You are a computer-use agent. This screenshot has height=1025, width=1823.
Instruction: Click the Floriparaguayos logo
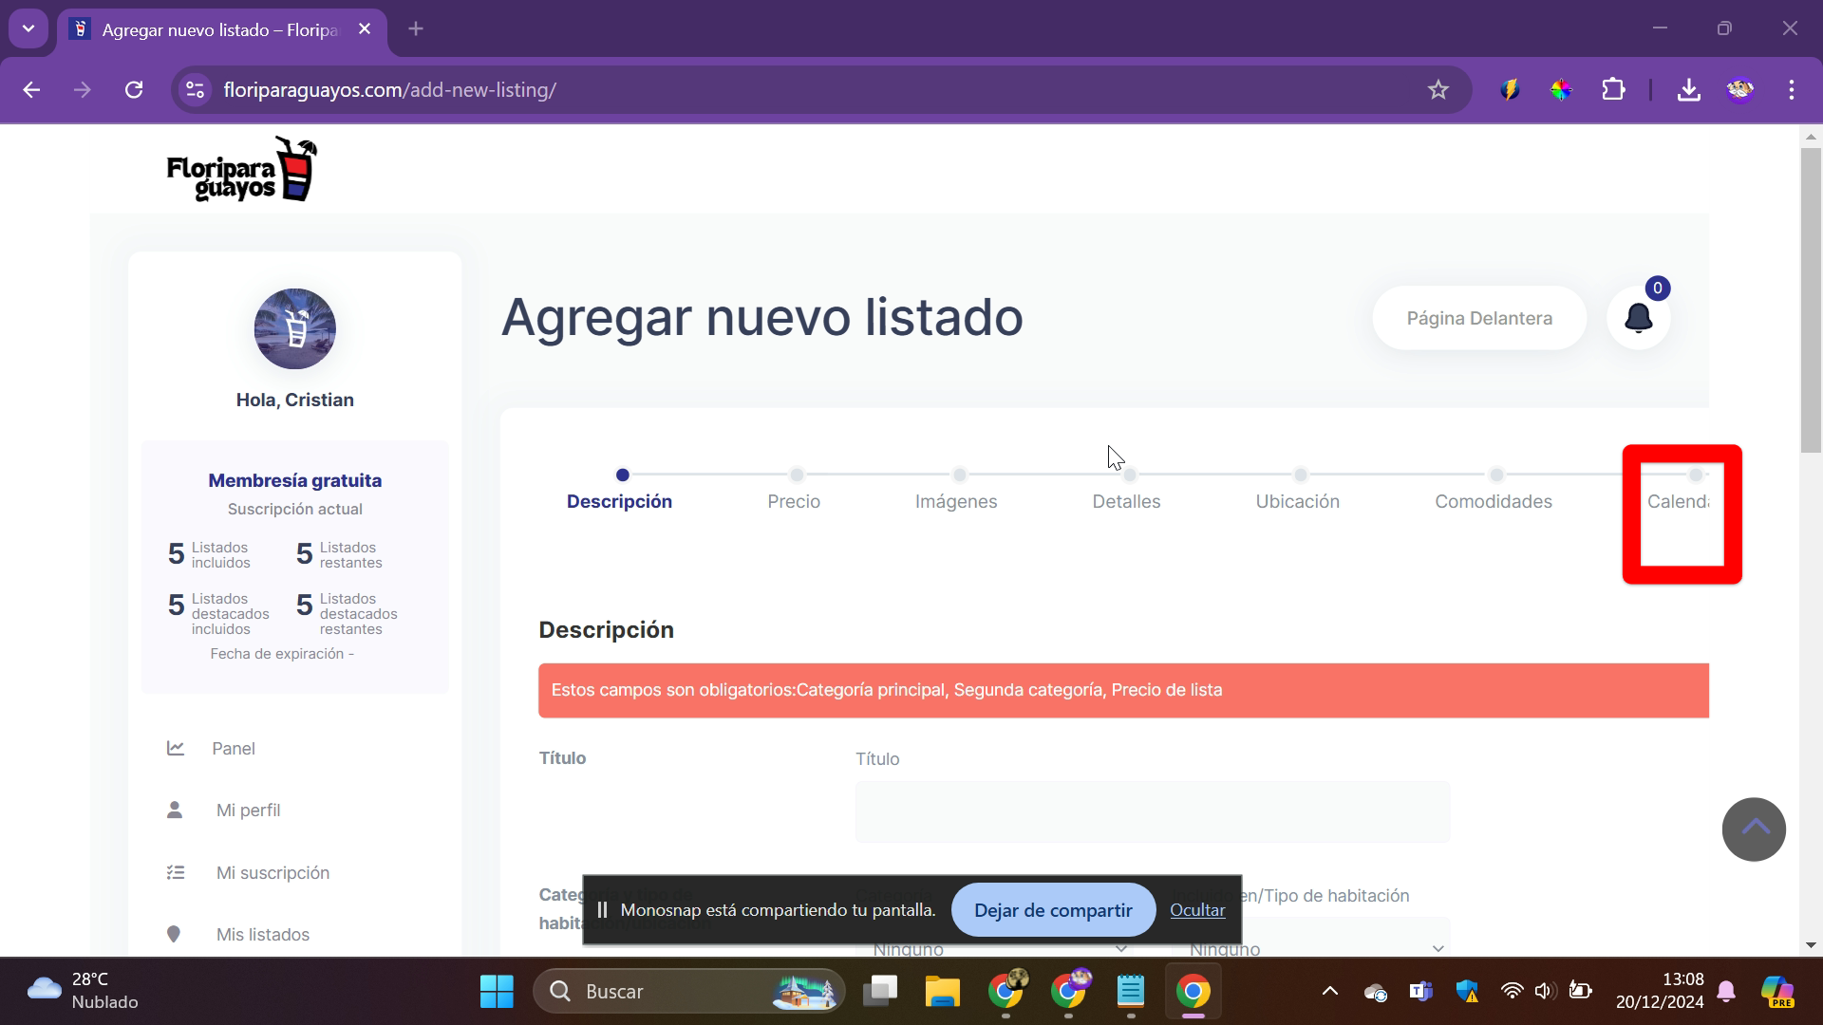[241, 169]
